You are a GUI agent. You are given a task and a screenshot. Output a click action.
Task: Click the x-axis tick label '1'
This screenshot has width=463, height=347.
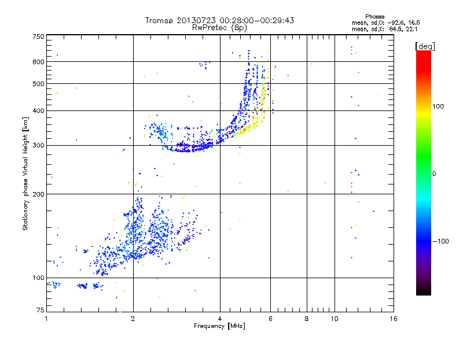[46, 319]
